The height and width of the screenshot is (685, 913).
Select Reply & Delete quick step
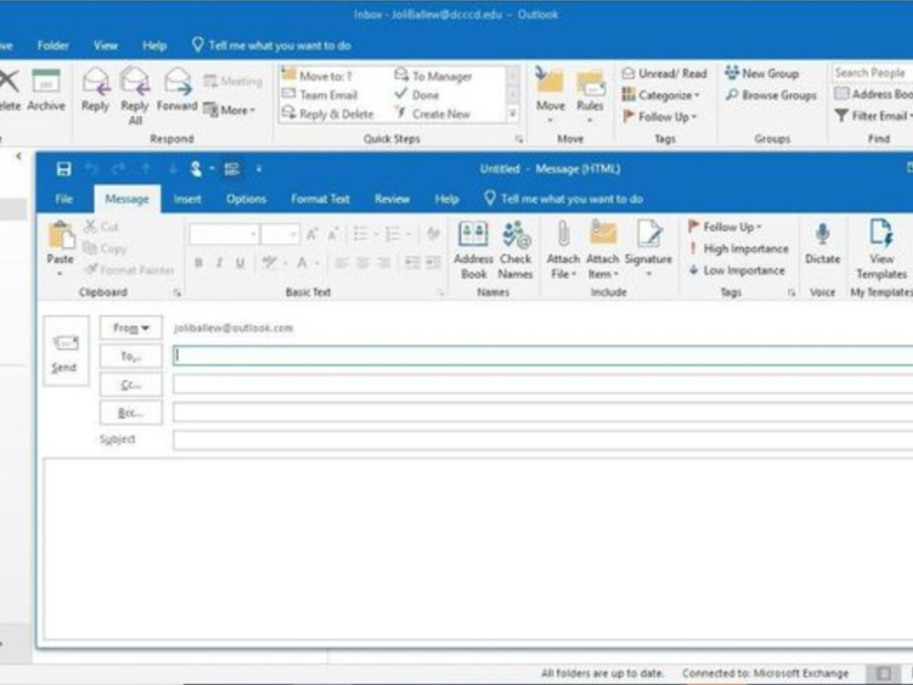click(x=329, y=113)
